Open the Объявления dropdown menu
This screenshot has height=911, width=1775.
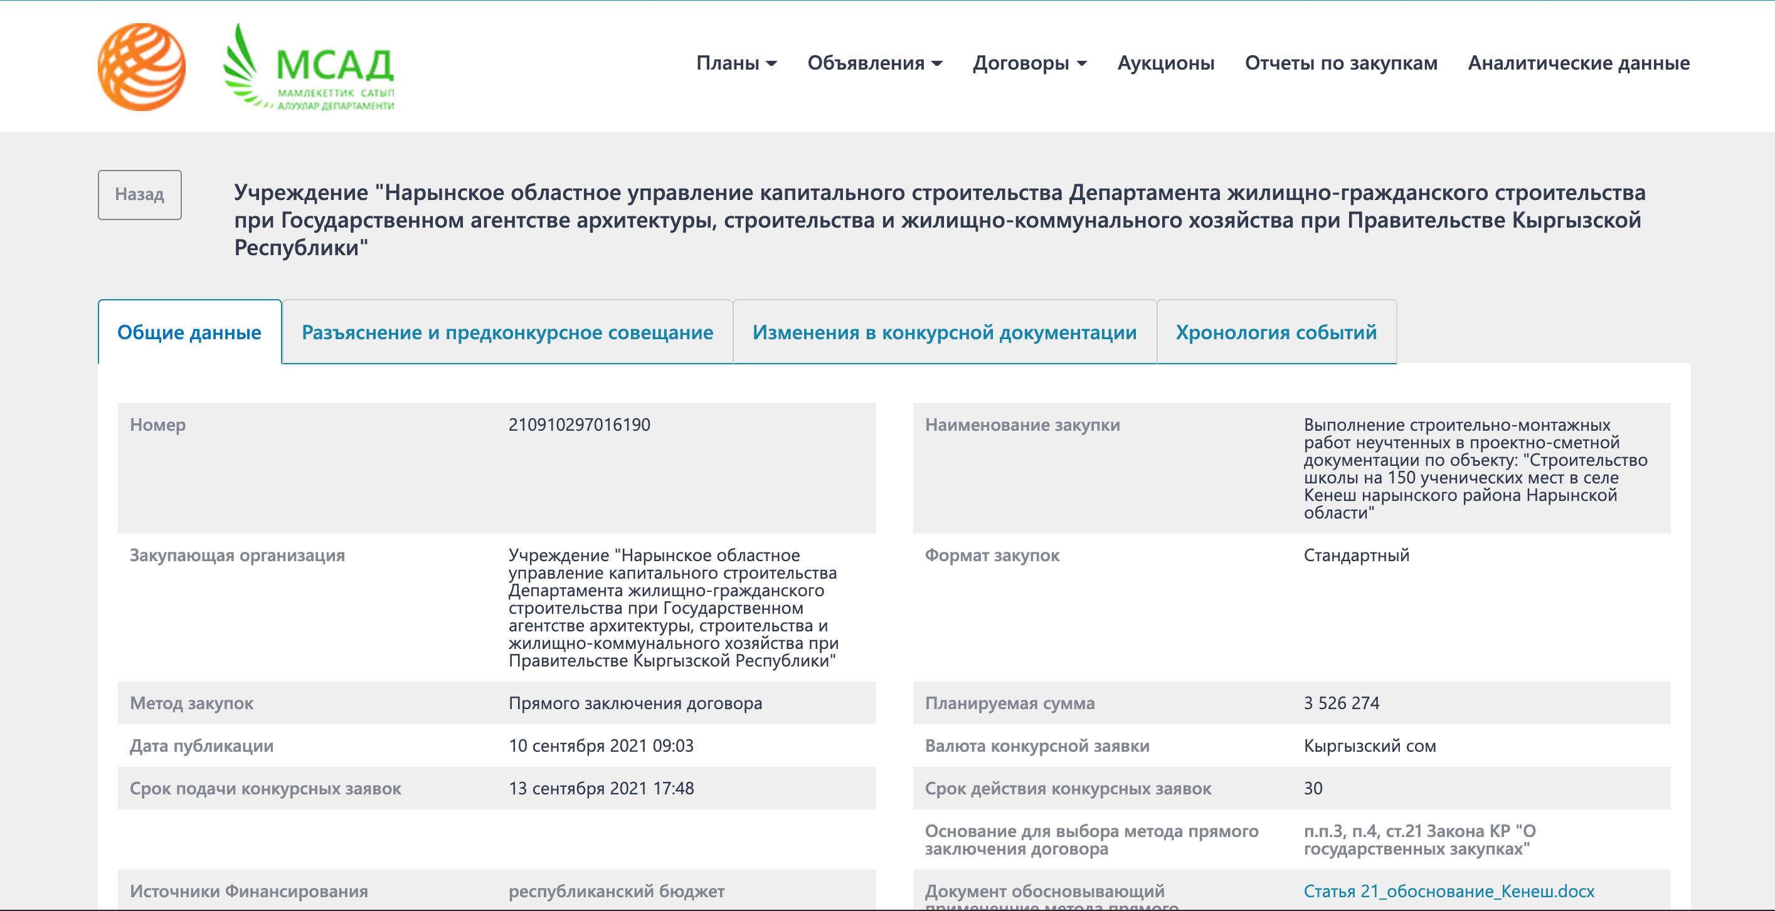(x=874, y=63)
